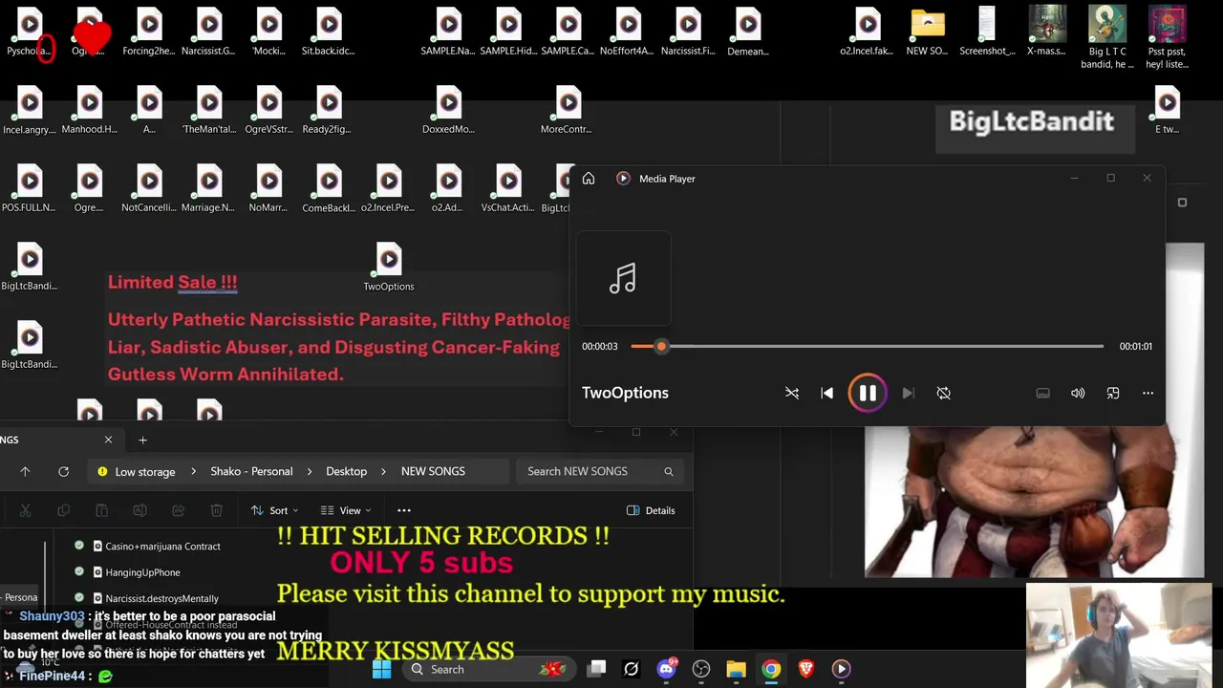Select Shako - Personal in the address bar
Viewport: 1223px width, 688px height.
(x=251, y=471)
